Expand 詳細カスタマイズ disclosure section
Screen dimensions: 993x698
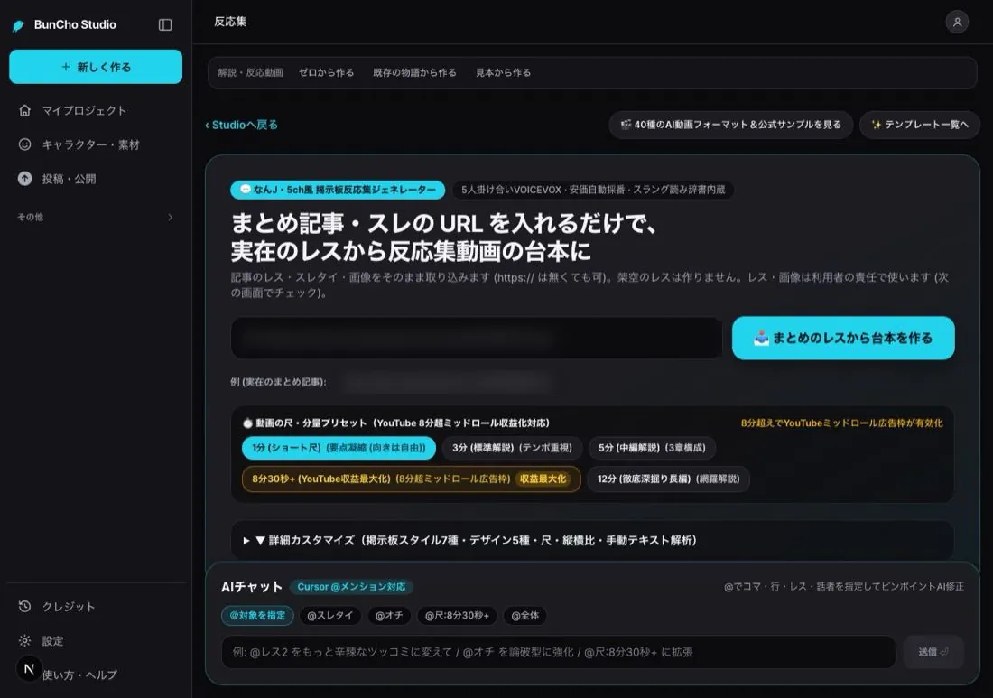tap(592, 540)
